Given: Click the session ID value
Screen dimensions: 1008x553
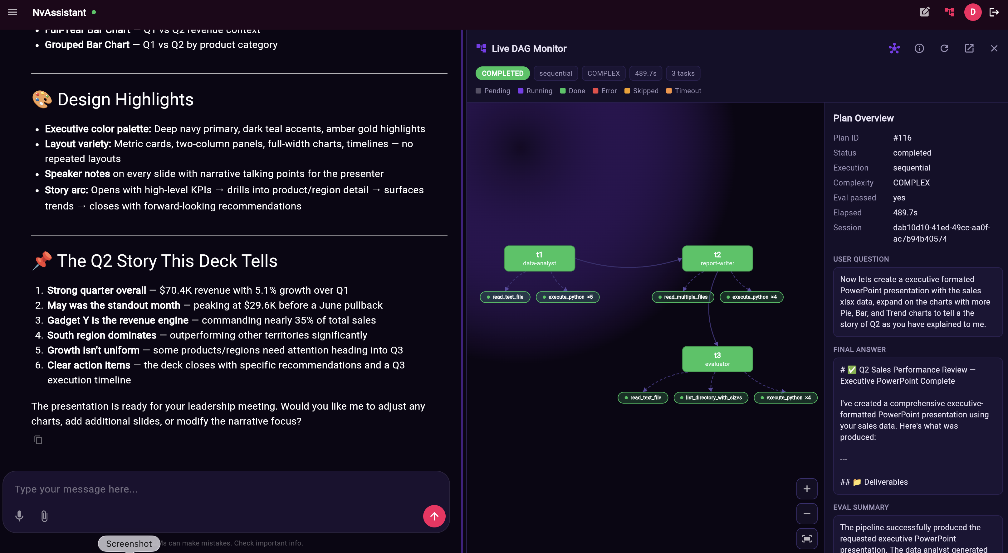Looking at the screenshot, I should [942, 233].
